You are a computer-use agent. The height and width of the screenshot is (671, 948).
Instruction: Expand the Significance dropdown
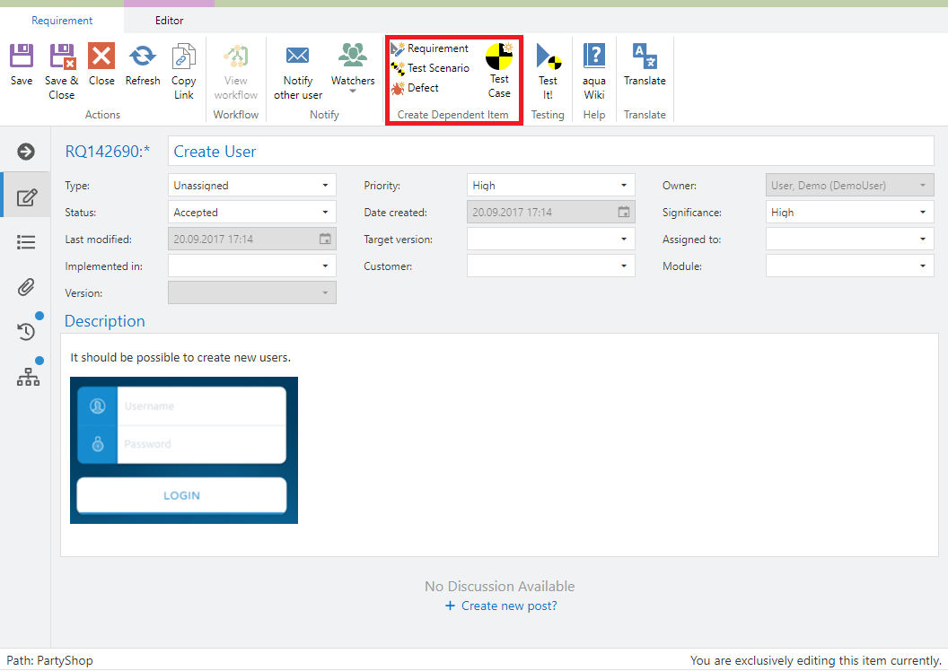922,213
